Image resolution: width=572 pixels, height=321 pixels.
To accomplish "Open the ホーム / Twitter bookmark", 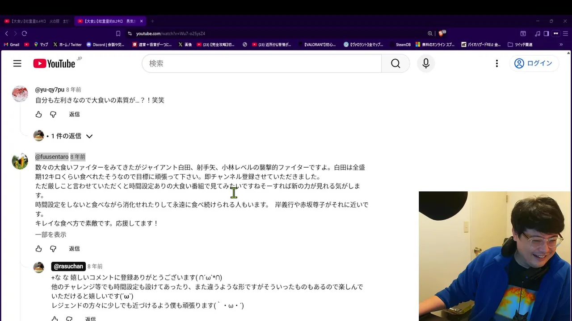I will coord(67,45).
